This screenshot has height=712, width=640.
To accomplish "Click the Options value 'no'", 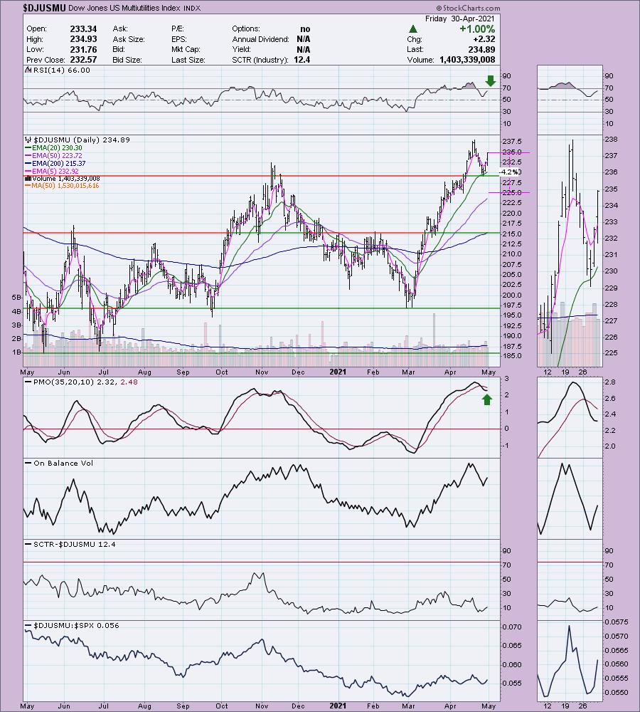I will tap(305, 28).
